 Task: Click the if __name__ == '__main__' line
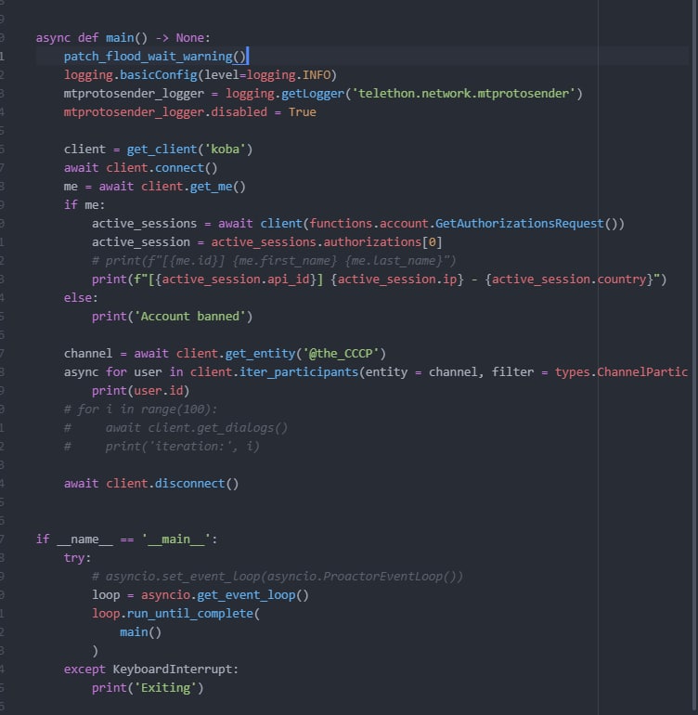(x=127, y=539)
